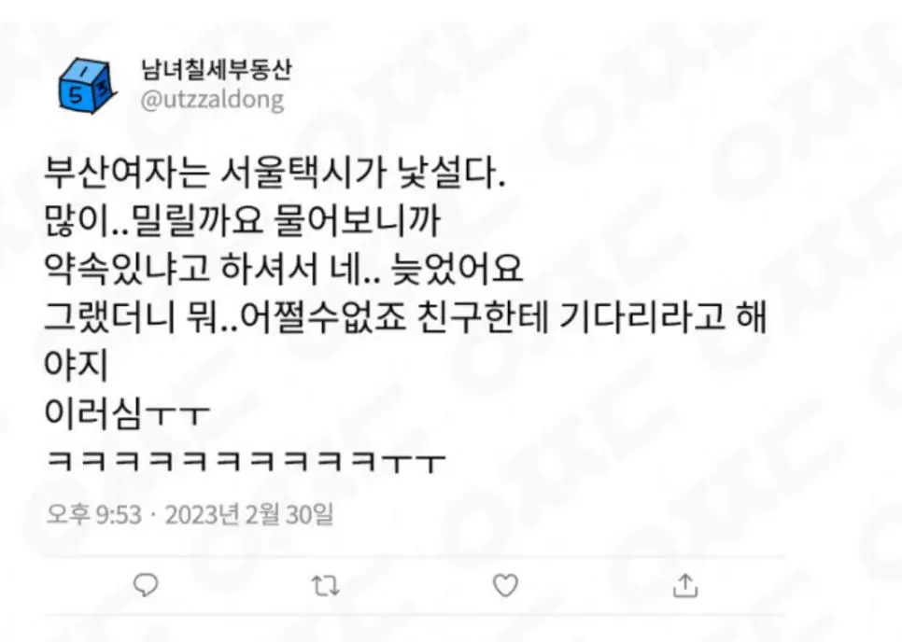Click the retweet arrows icon
This screenshot has width=902, height=642.
pyautogui.click(x=326, y=586)
